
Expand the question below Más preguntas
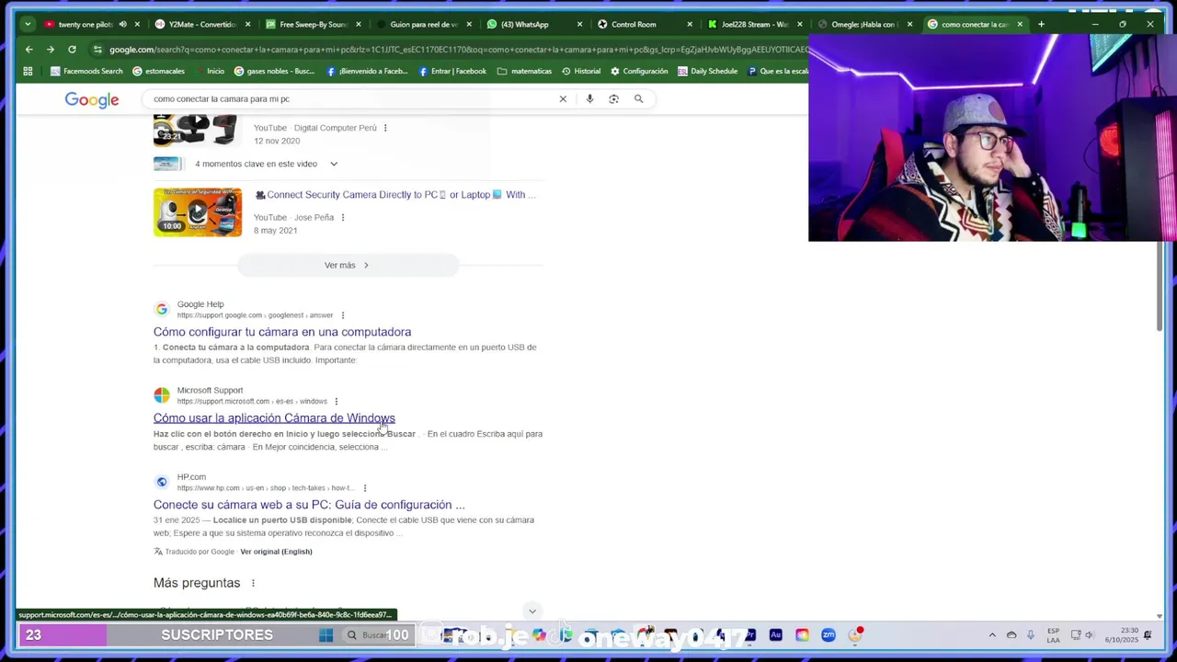(531, 611)
